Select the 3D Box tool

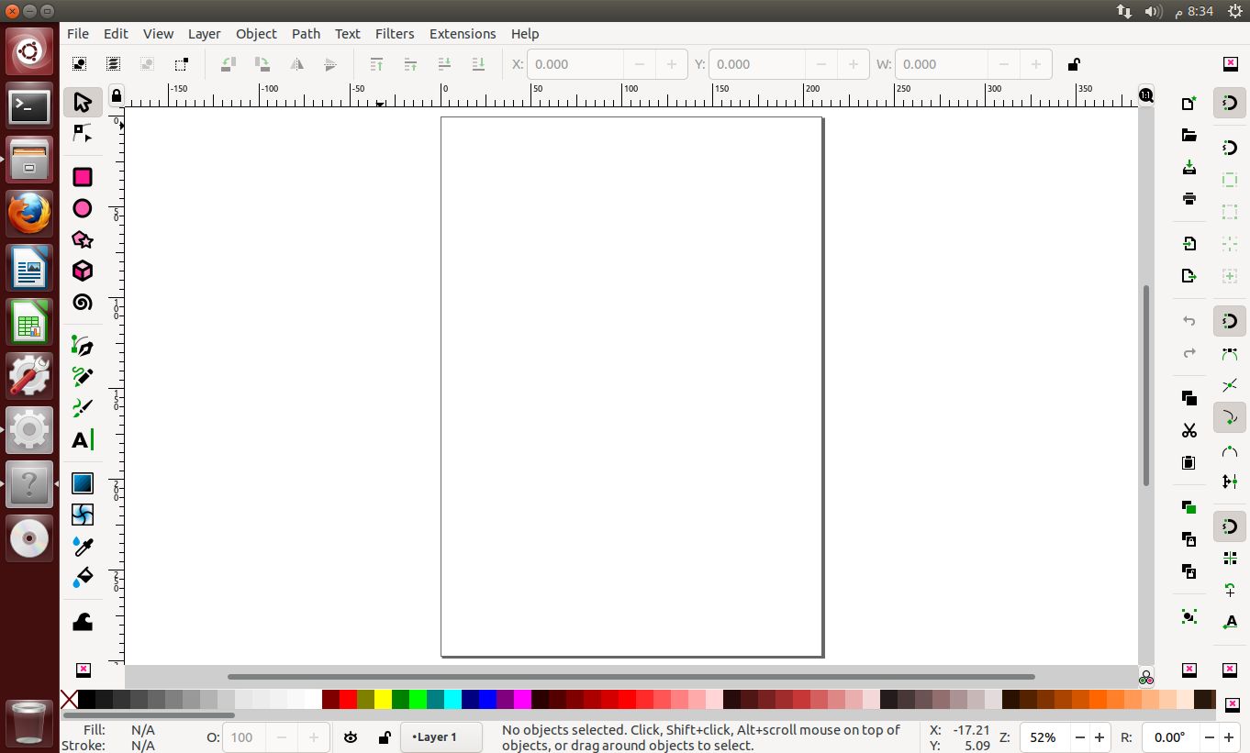pos(83,271)
